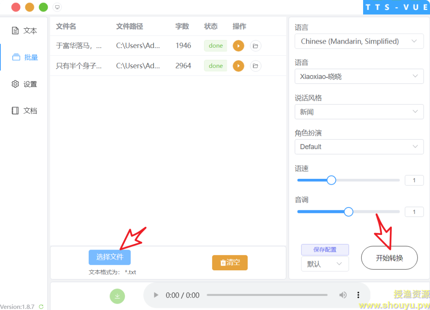Click the monitor icon in title bar

pos(57,7)
